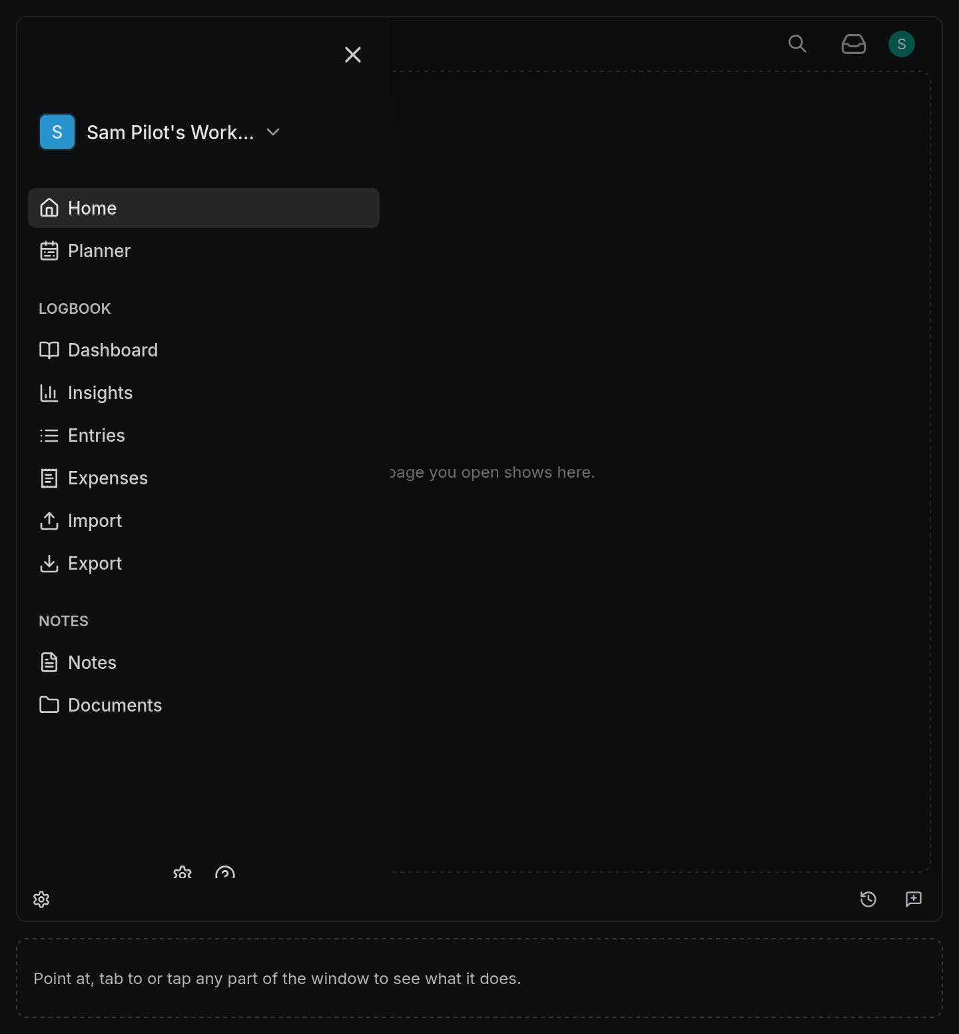Open the Documents folder page

click(204, 705)
